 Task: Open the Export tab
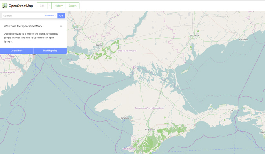73,6
